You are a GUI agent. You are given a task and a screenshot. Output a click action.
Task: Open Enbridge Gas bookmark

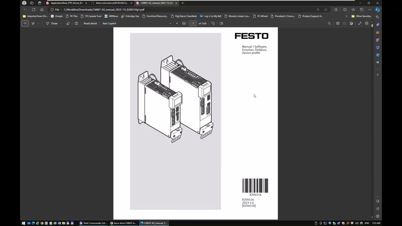point(130,16)
